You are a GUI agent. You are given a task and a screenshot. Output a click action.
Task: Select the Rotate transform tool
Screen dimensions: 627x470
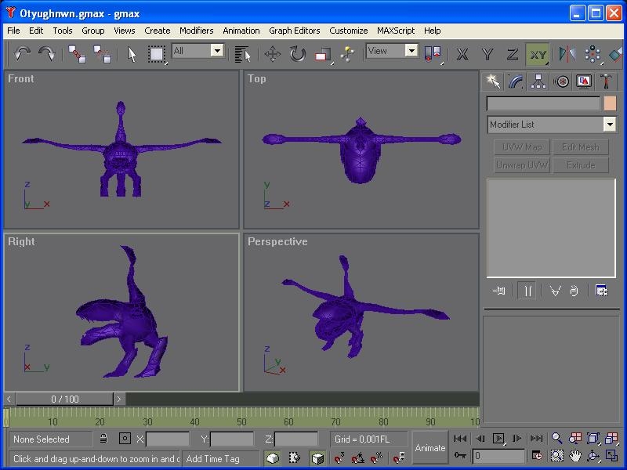(x=298, y=54)
